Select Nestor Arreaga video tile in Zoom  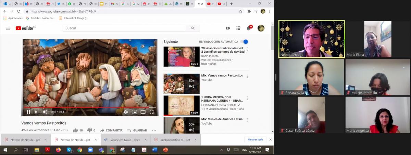pos(311,39)
